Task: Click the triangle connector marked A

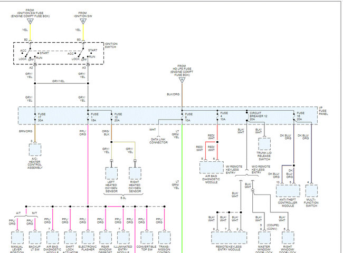Action: pos(182,80)
